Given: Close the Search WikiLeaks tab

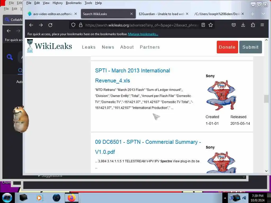Looking at the screenshot, I should click(132, 14).
